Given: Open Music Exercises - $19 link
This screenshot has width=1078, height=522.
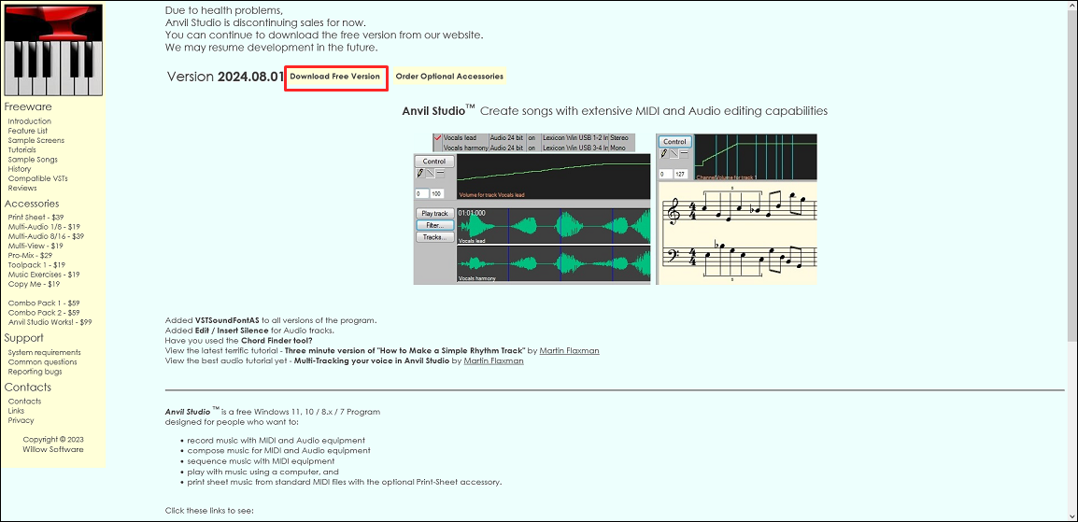Looking at the screenshot, I should pyautogui.click(x=44, y=275).
